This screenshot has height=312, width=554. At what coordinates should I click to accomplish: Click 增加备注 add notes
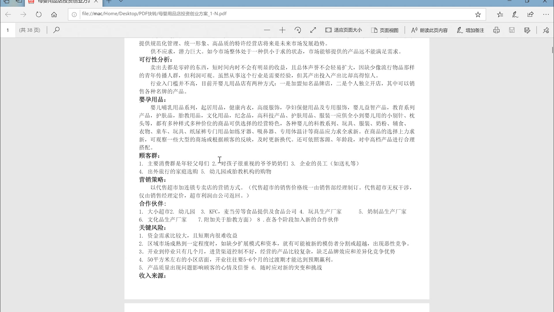[x=470, y=30]
